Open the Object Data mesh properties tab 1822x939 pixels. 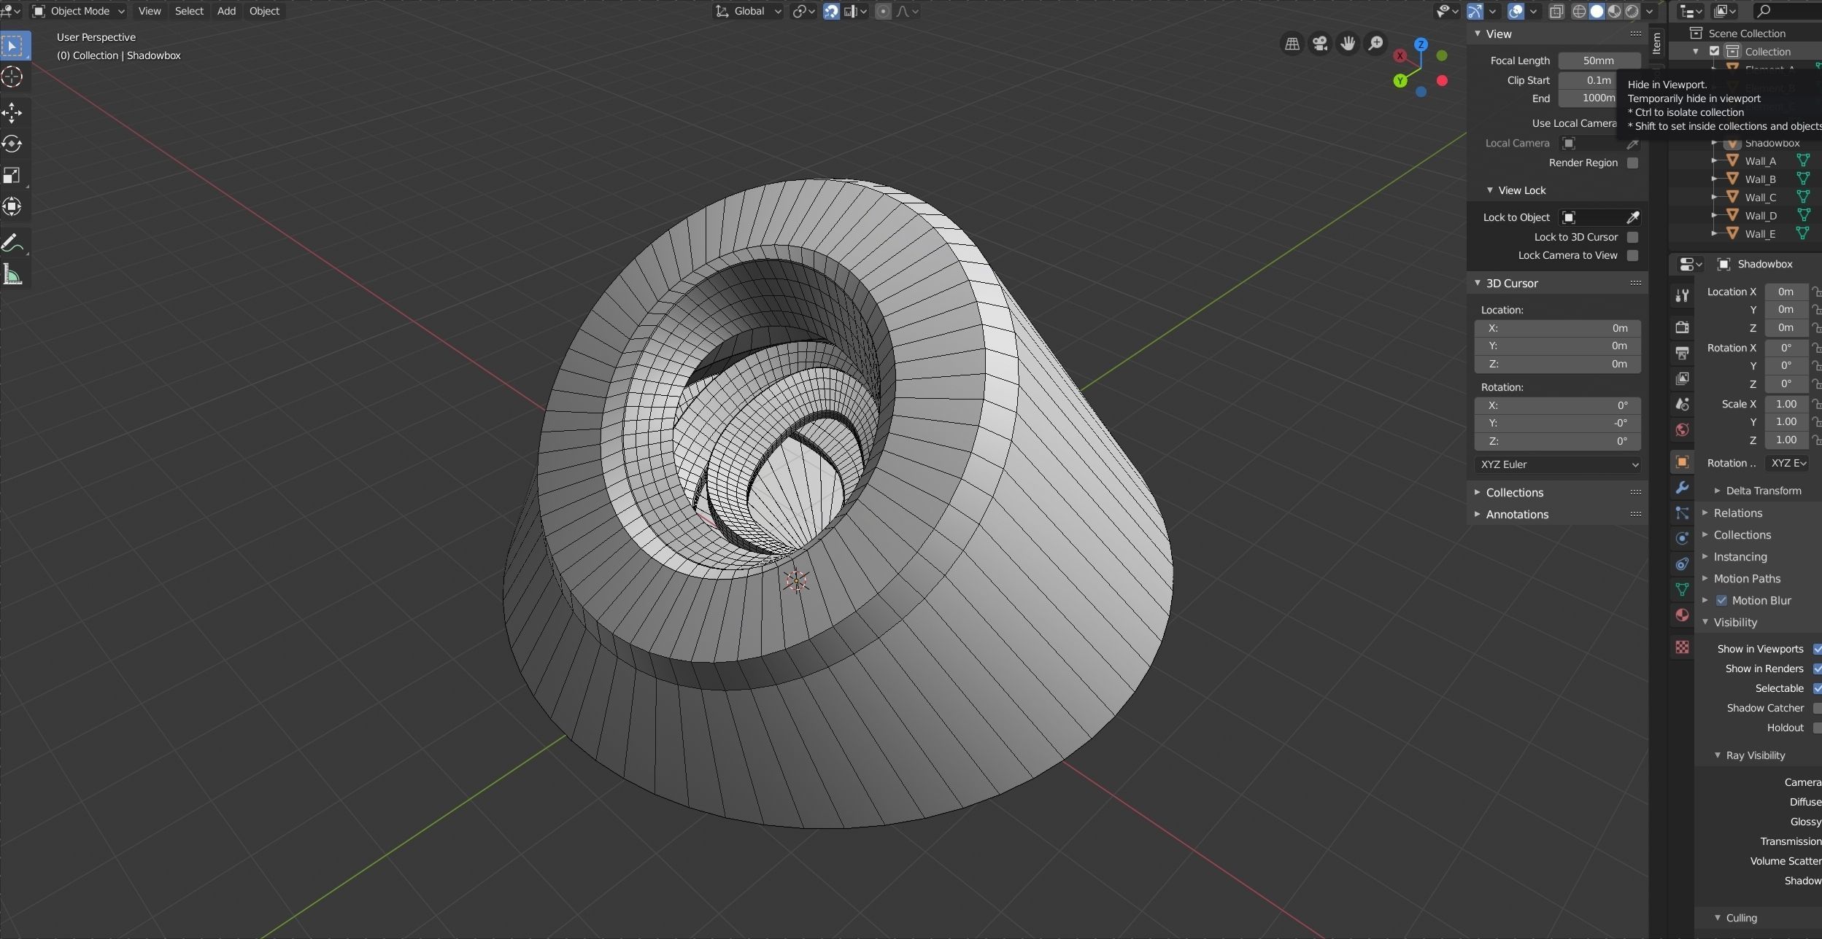(1682, 590)
